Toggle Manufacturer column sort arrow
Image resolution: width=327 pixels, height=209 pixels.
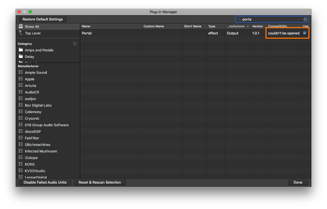248,26
